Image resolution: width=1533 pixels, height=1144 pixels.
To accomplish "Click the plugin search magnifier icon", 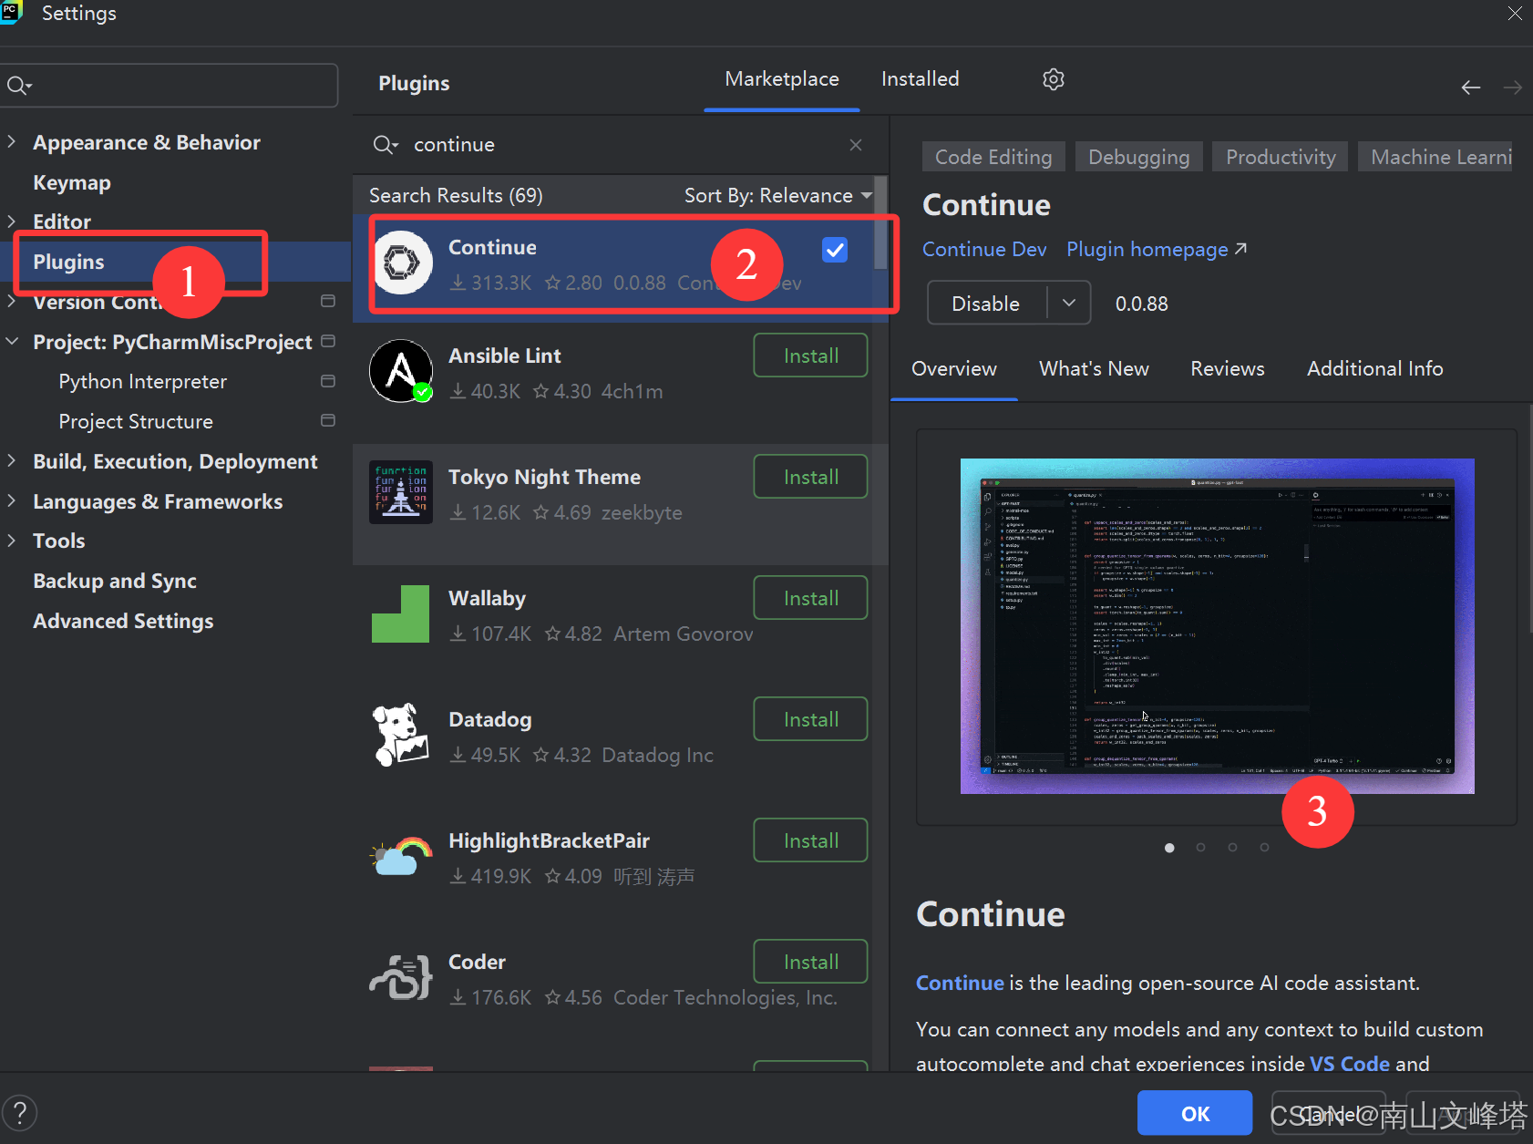I will click(x=386, y=145).
